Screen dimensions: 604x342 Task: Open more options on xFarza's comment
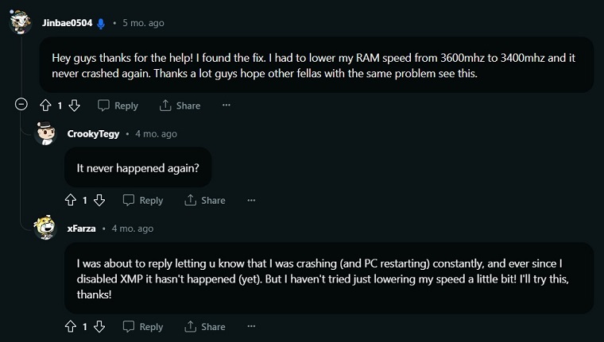(x=251, y=326)
